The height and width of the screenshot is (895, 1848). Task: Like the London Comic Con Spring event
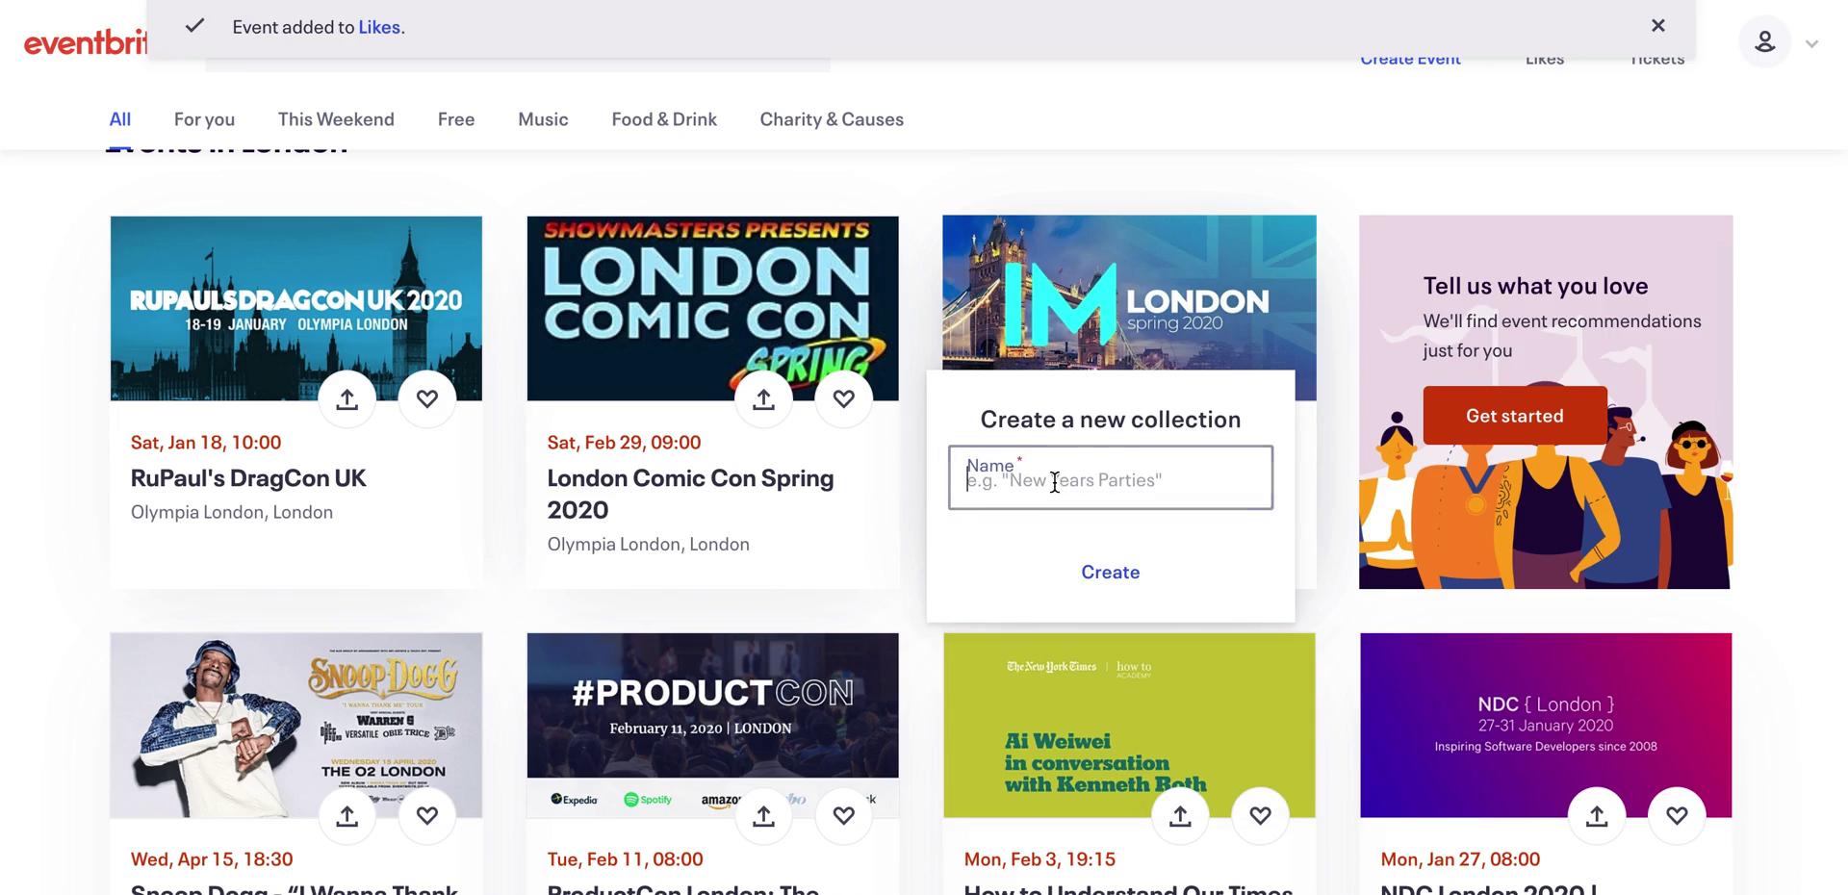pos(844,399)
